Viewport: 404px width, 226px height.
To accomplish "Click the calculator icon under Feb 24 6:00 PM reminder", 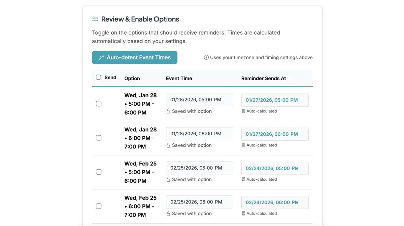I will 243,213.
